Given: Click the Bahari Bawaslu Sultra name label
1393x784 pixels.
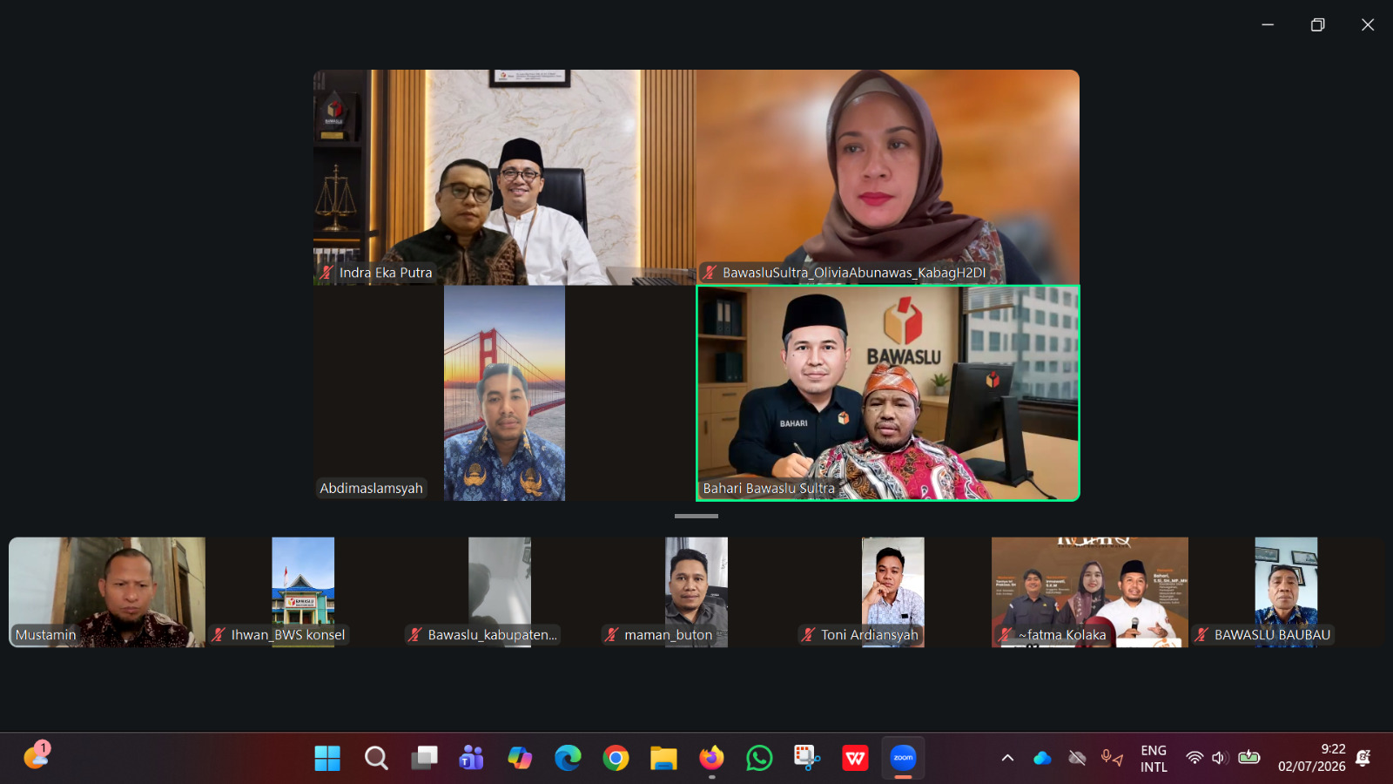Looking at the screenshot, I should coord(769,489).
